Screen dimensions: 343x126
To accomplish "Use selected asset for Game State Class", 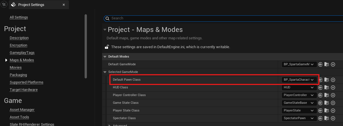I will [320, 103].
